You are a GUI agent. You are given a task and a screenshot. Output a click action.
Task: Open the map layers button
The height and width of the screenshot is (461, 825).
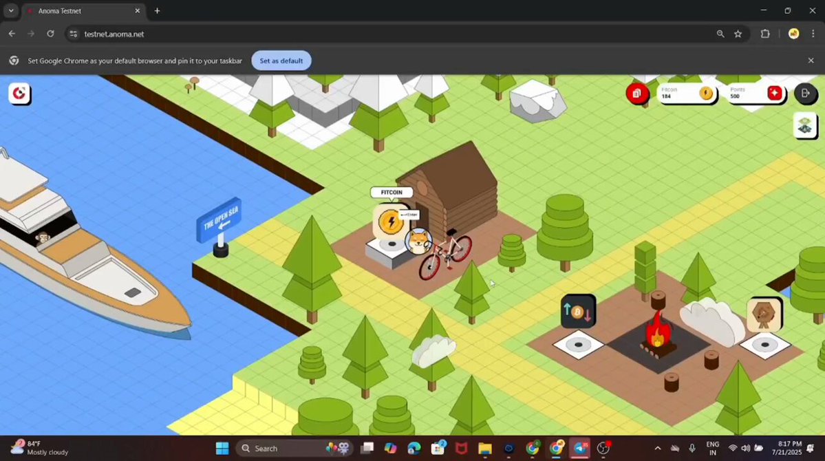pyautogui.click(x=804, y=126)
